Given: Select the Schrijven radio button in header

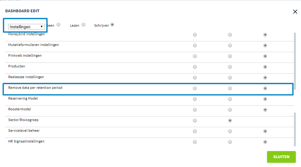Looking at the screenshot, I should tap(112, 25).
